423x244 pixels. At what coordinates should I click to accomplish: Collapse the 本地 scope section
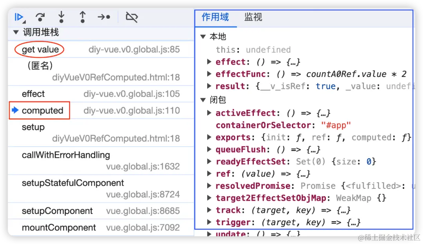click(x=203, y=37)
